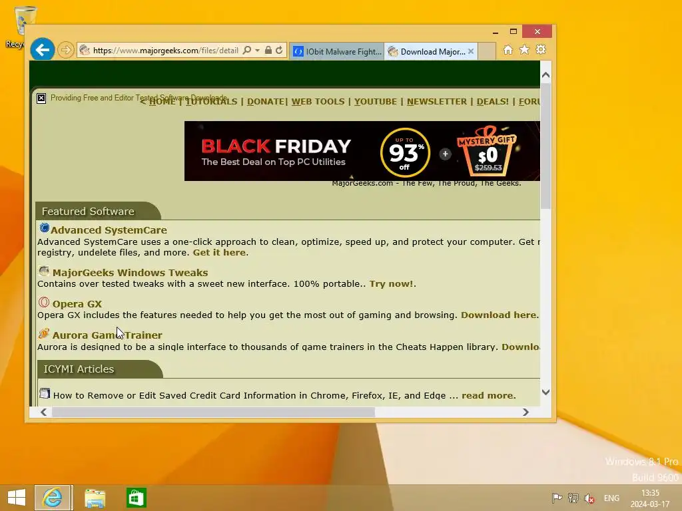The width and height of the screenshot is (682, 511).
Task: Click the horizontal scrollbar right arrow
Action: (525, 412)
